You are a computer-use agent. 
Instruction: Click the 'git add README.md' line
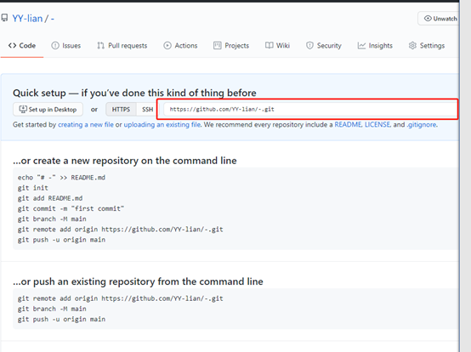pos(50,198)
